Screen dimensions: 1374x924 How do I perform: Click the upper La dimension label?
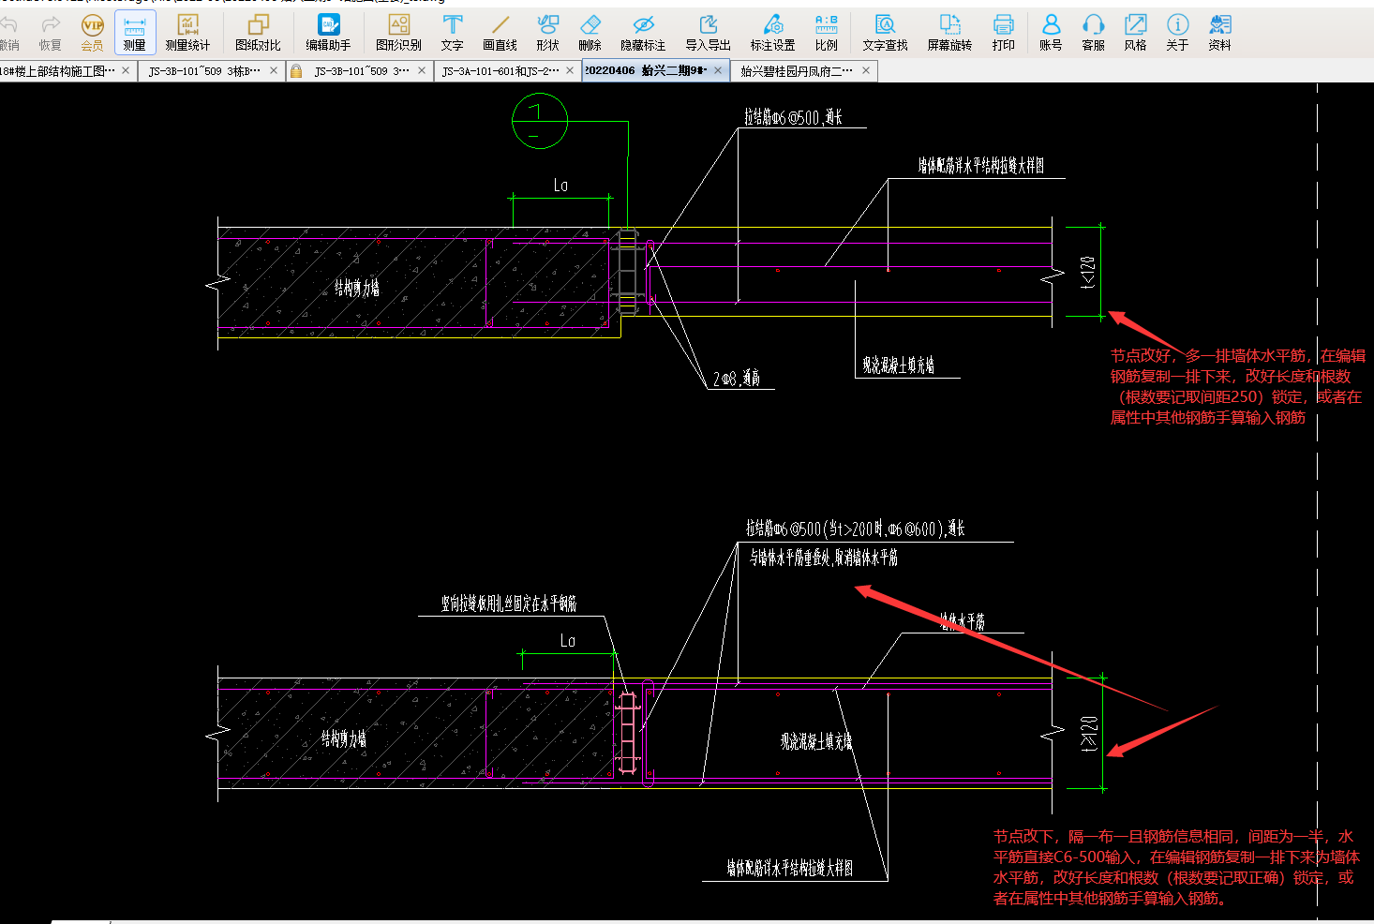tap(560, 186)
